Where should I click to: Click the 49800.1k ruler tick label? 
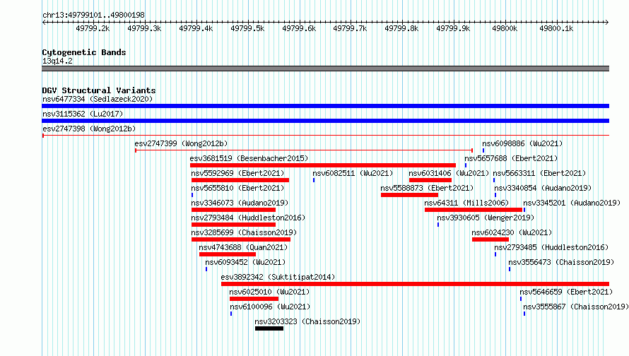tap(556, 28)
